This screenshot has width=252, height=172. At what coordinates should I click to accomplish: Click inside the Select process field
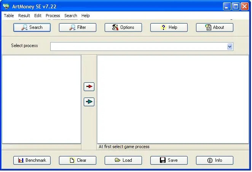pos(139,46)
